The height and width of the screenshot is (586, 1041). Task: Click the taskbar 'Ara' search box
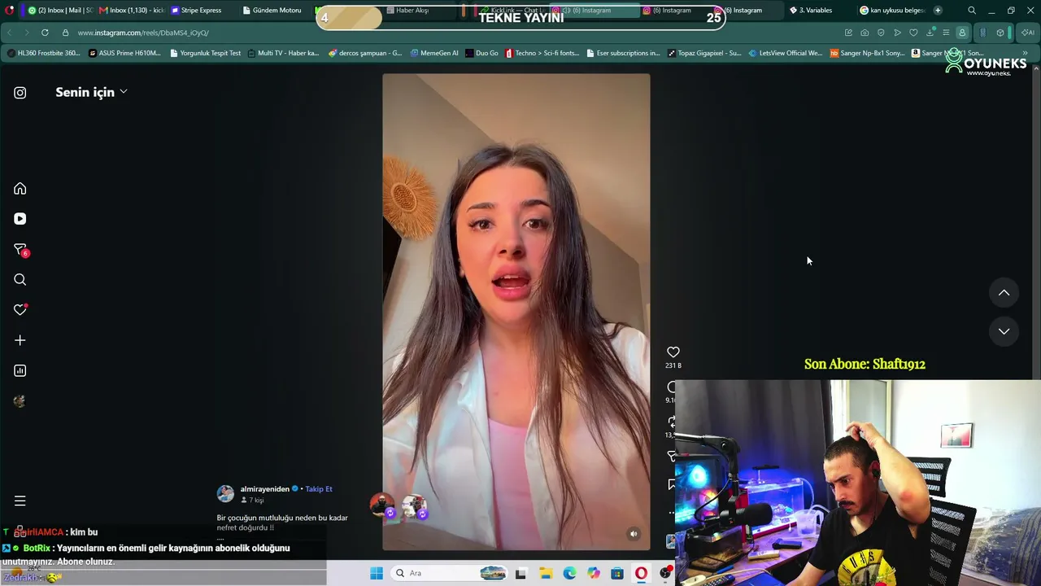click(450, 573)
